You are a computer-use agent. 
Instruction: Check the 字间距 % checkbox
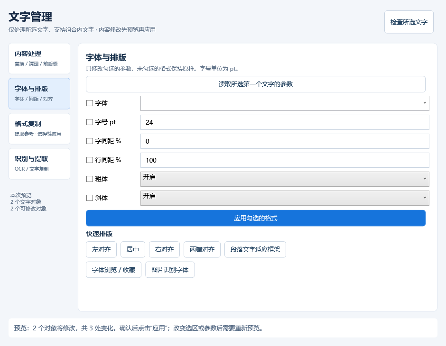pos(90,141)
